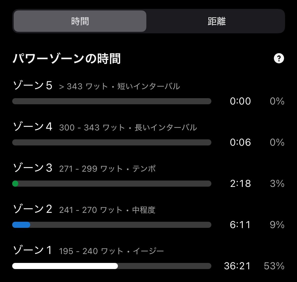This screenshot has height=282, width=297.
Task: Click the 2:18 time value
Action: pyautogui.click(x=240, y=184)
